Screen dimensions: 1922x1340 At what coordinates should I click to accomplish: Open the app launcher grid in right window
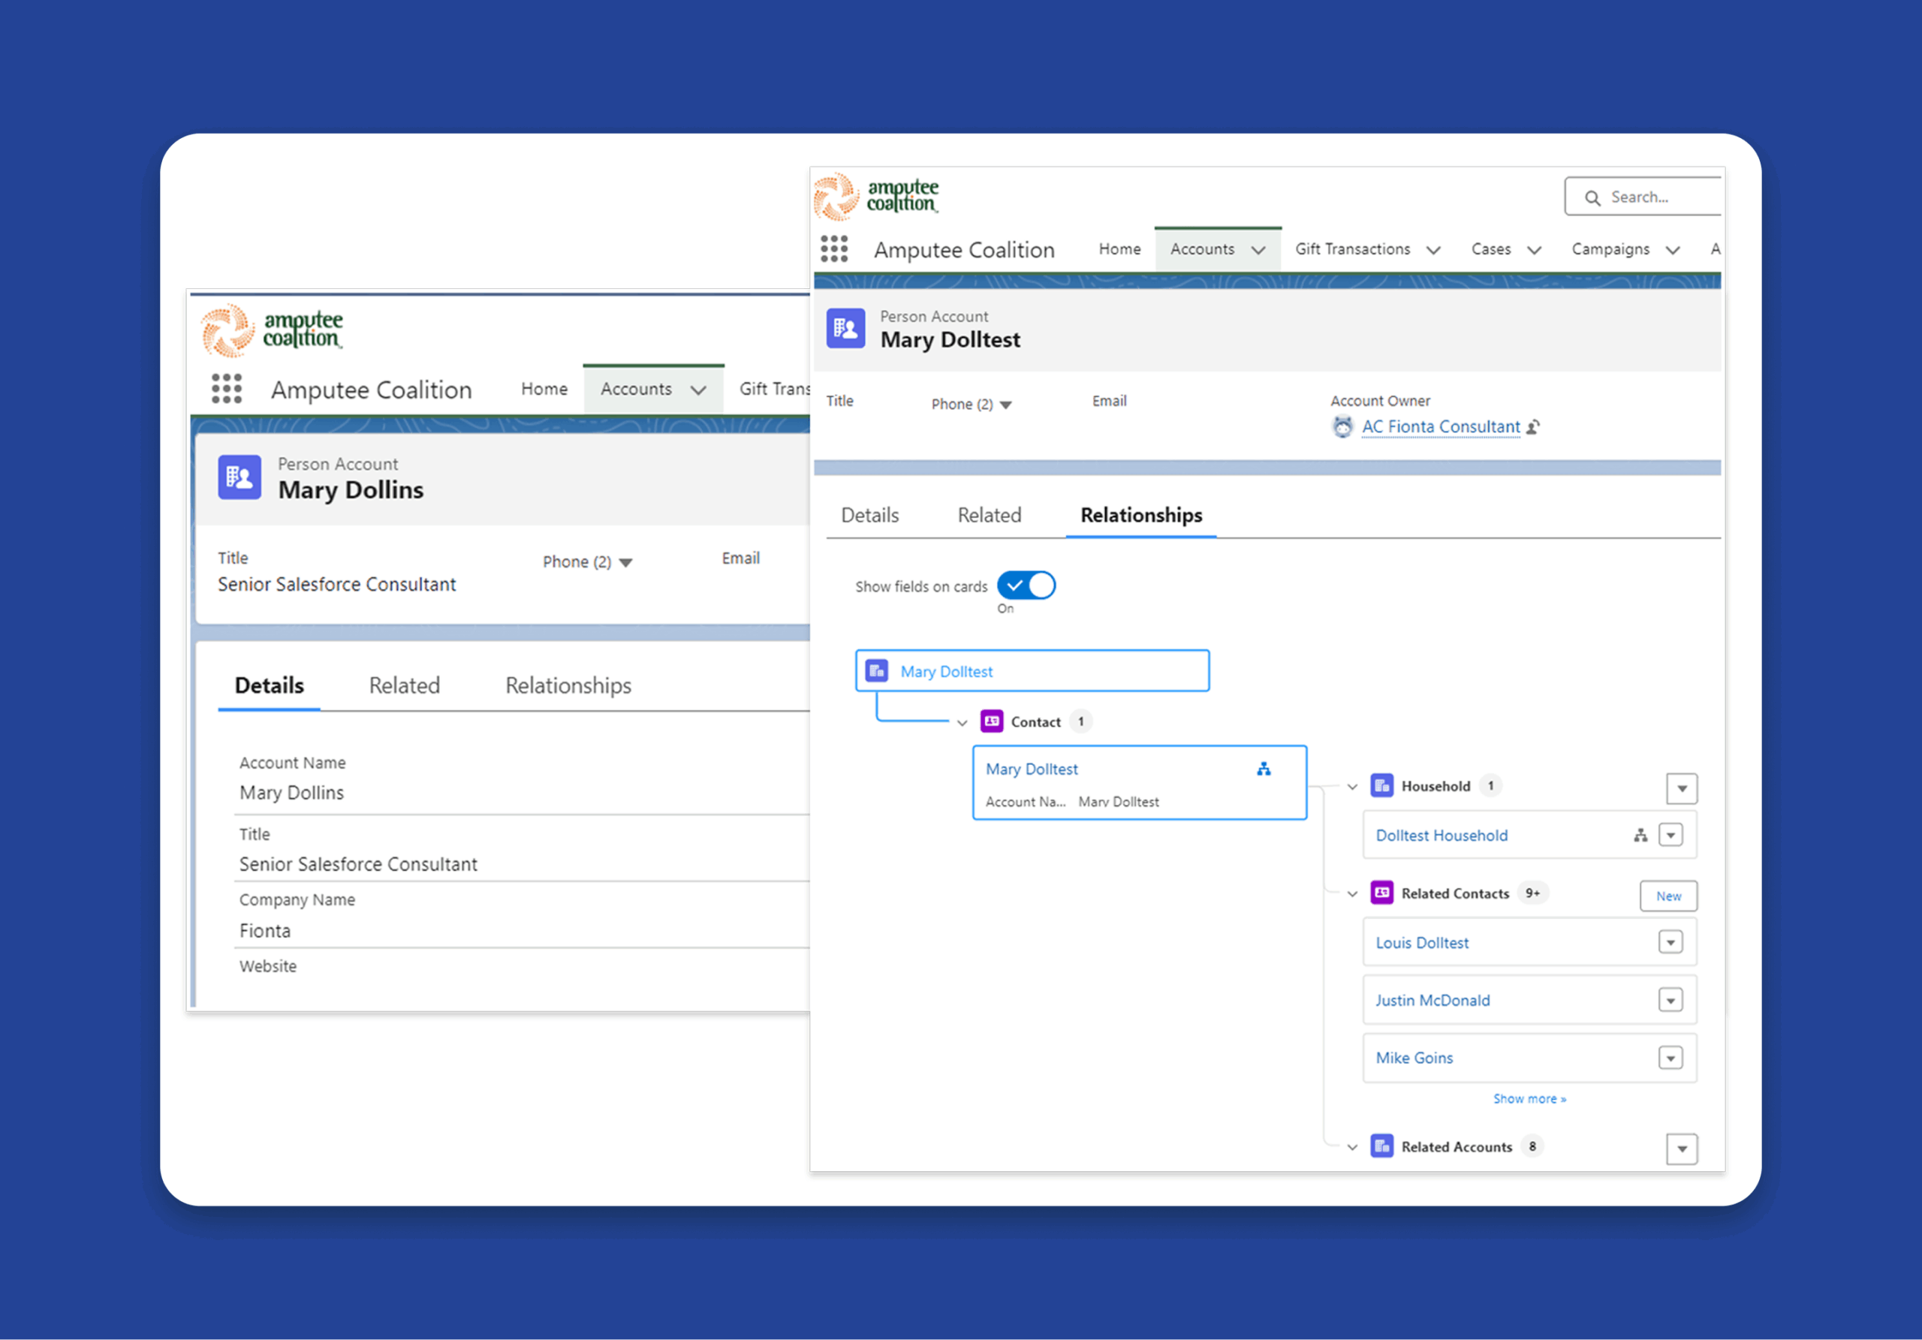coord(834,248)
